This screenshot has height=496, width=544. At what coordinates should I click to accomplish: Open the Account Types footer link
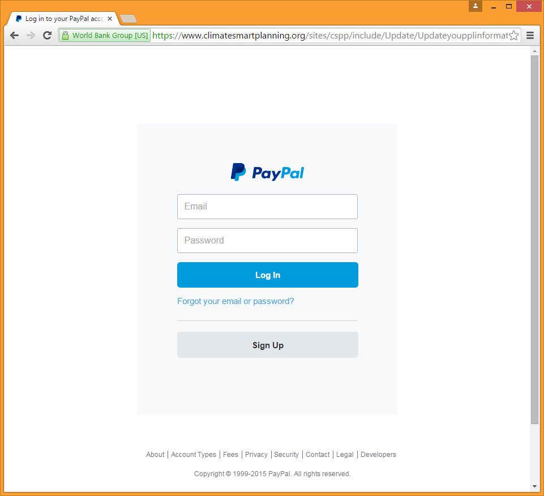pyautogui.click(x=193, y=454)
